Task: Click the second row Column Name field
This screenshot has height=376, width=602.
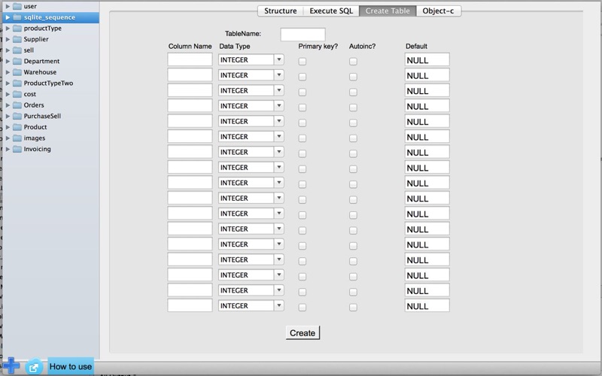Action: pyautogui.click(x=190, y=74)
